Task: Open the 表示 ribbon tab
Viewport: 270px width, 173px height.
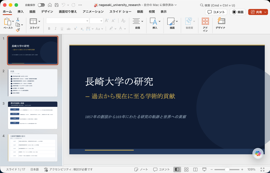Action: click(163, 12)
